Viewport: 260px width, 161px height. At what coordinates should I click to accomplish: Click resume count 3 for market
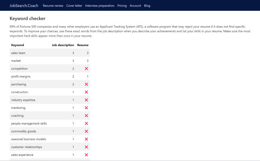[88, 61]
